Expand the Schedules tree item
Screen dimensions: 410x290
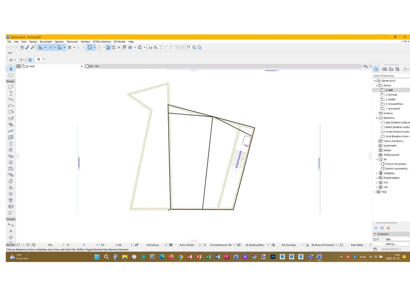tap(377, 173)
